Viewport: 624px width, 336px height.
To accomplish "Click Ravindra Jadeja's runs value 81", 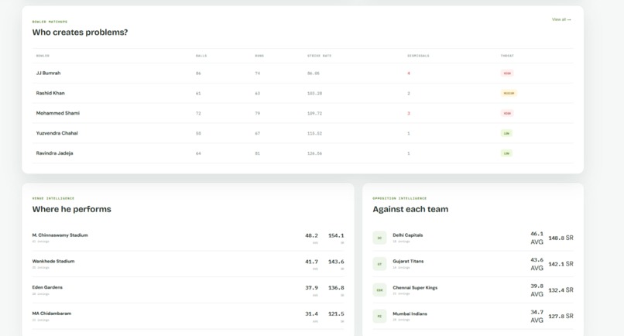I will pyautogui.click(x=258, y=153).
